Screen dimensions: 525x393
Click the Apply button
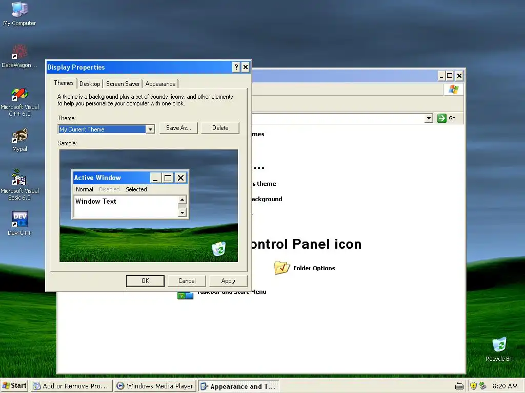point(228,281)
